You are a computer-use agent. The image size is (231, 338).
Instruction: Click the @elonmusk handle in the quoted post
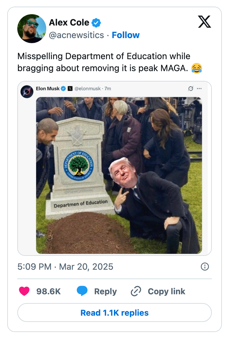point(87,89)
